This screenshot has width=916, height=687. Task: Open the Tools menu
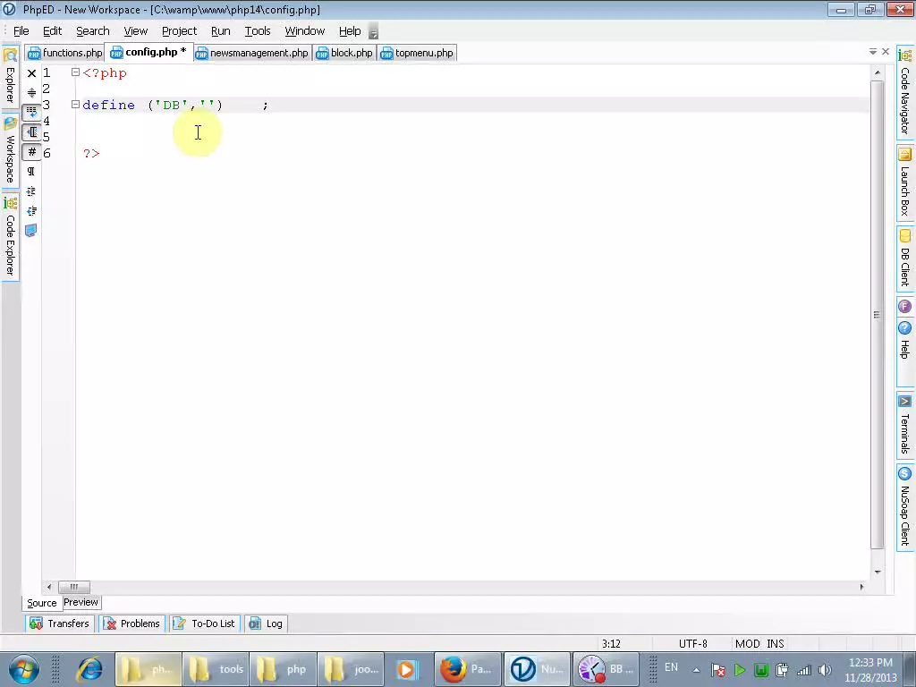[x=257, y=30]
